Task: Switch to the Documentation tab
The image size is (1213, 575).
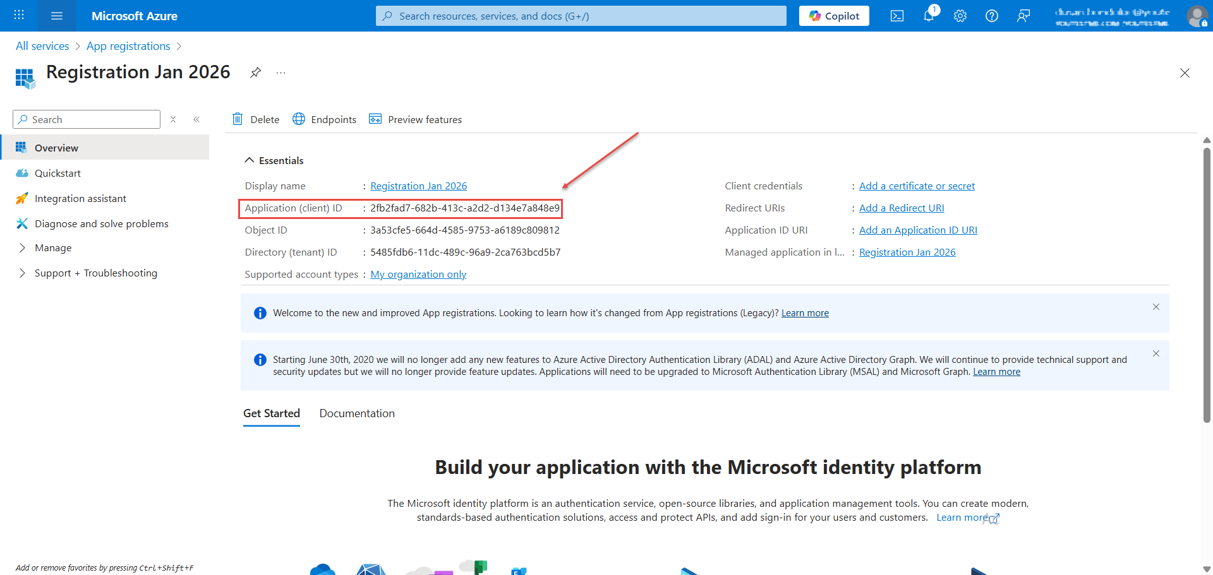Action: 356,413
